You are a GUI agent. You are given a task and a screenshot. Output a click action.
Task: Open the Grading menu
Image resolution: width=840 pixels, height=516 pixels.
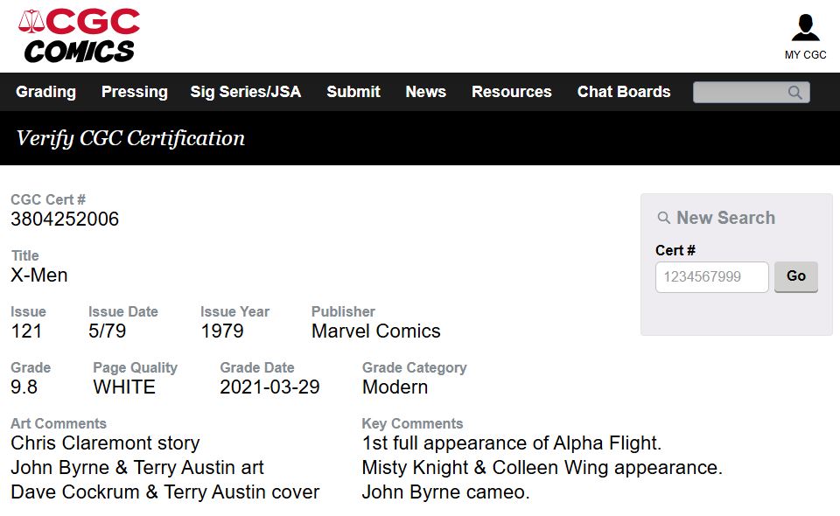(x=45, y=92)
